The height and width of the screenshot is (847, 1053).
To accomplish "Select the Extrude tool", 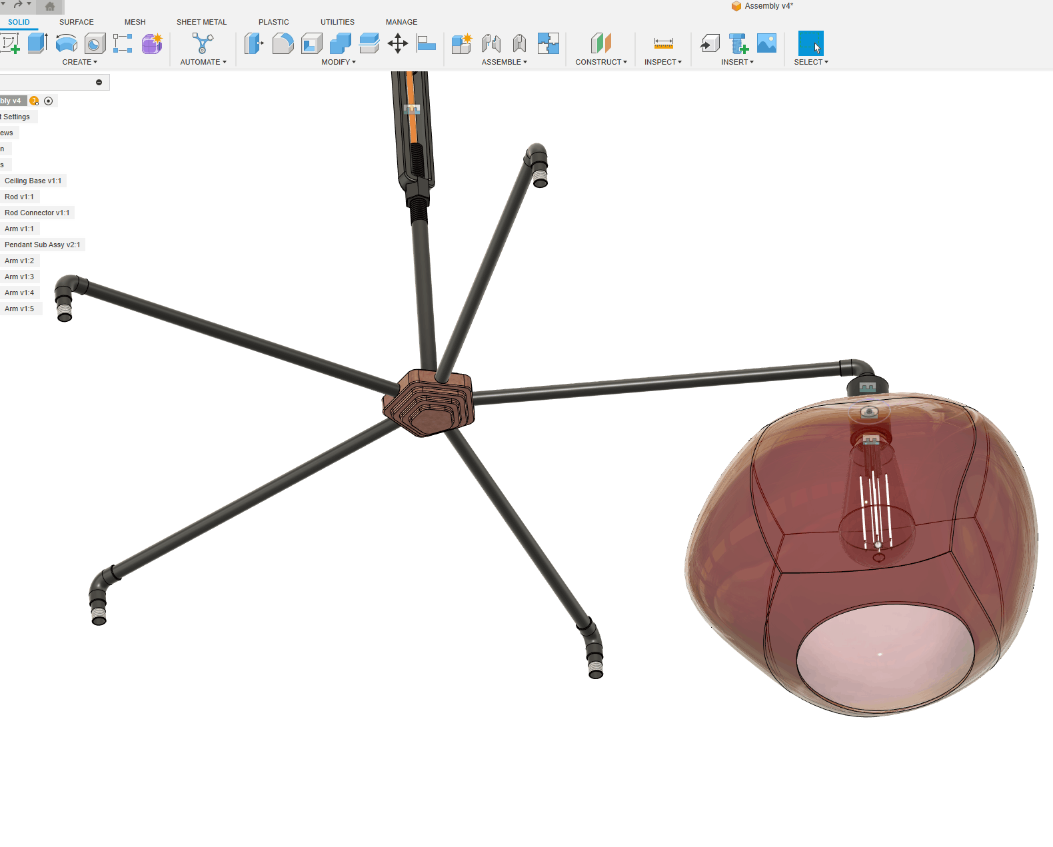I will tap(37, 44).
